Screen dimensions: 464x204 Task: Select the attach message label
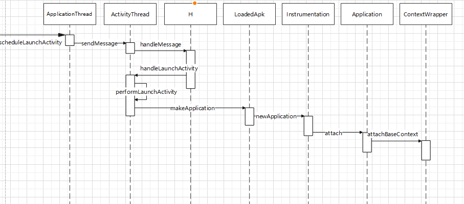click(334, 133)
